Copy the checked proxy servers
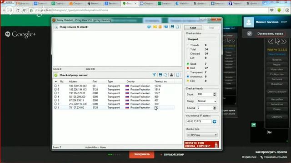The image size is (291, 163). 166,75
